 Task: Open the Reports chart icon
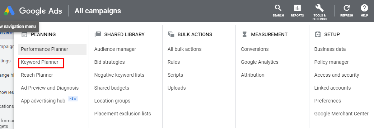[297, 8]
